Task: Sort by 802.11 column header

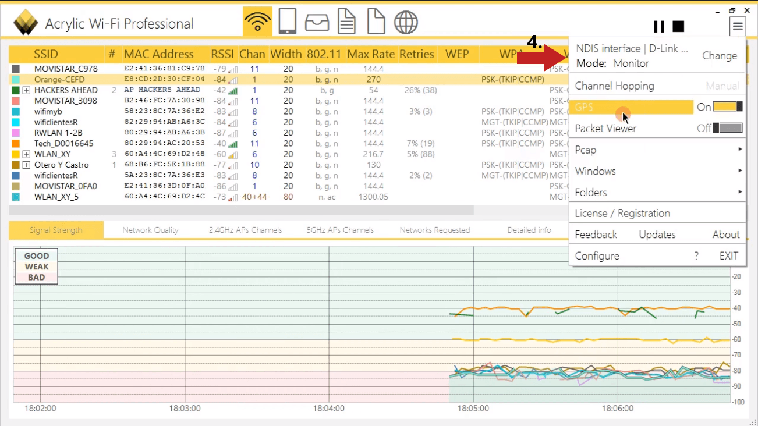Action: (324, 54)
